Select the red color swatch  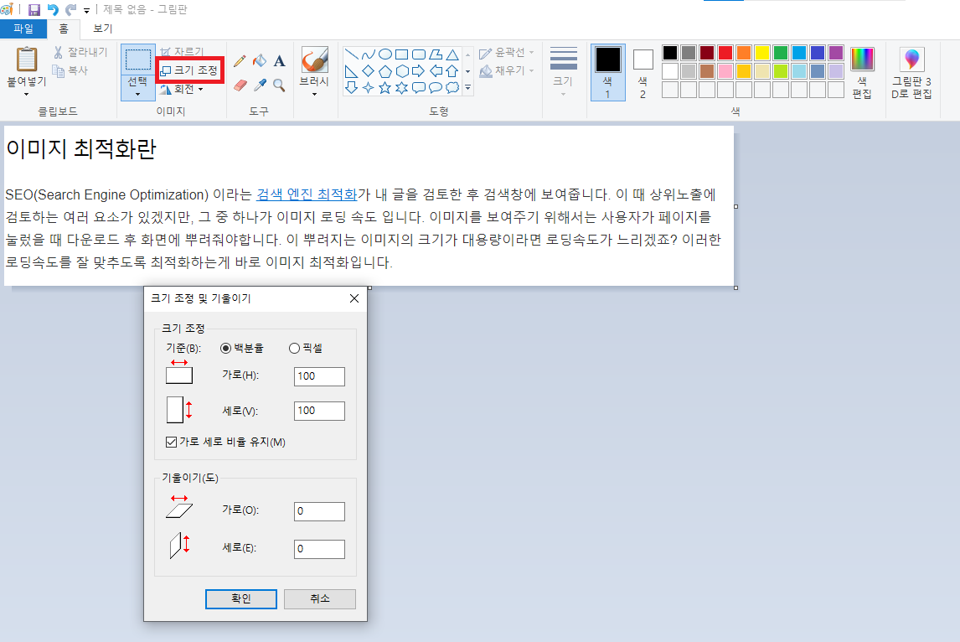click(725, 52)
